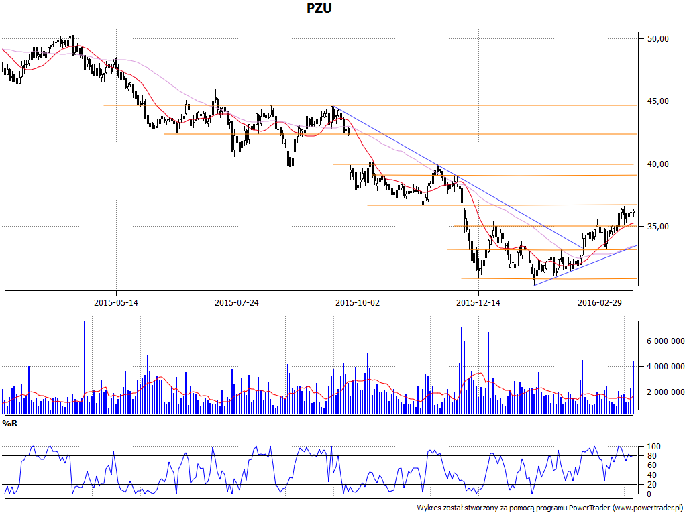Click the tallest volume bar near May 2015
The width and height of the screenshot is (687, 515).
(x=85, y=367)
